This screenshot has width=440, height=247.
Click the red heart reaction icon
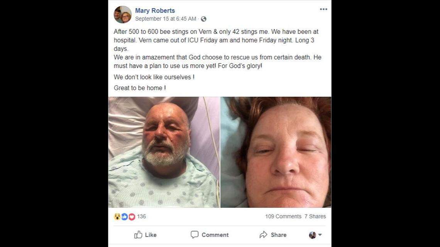tap(131, 217)
